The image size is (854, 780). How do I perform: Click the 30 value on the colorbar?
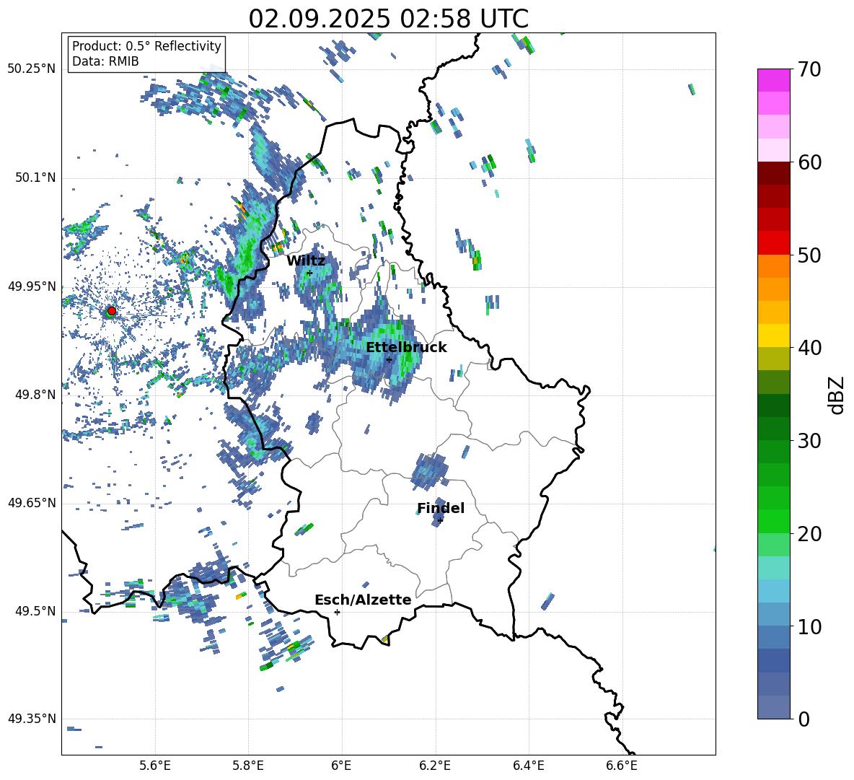pos(809,441)
